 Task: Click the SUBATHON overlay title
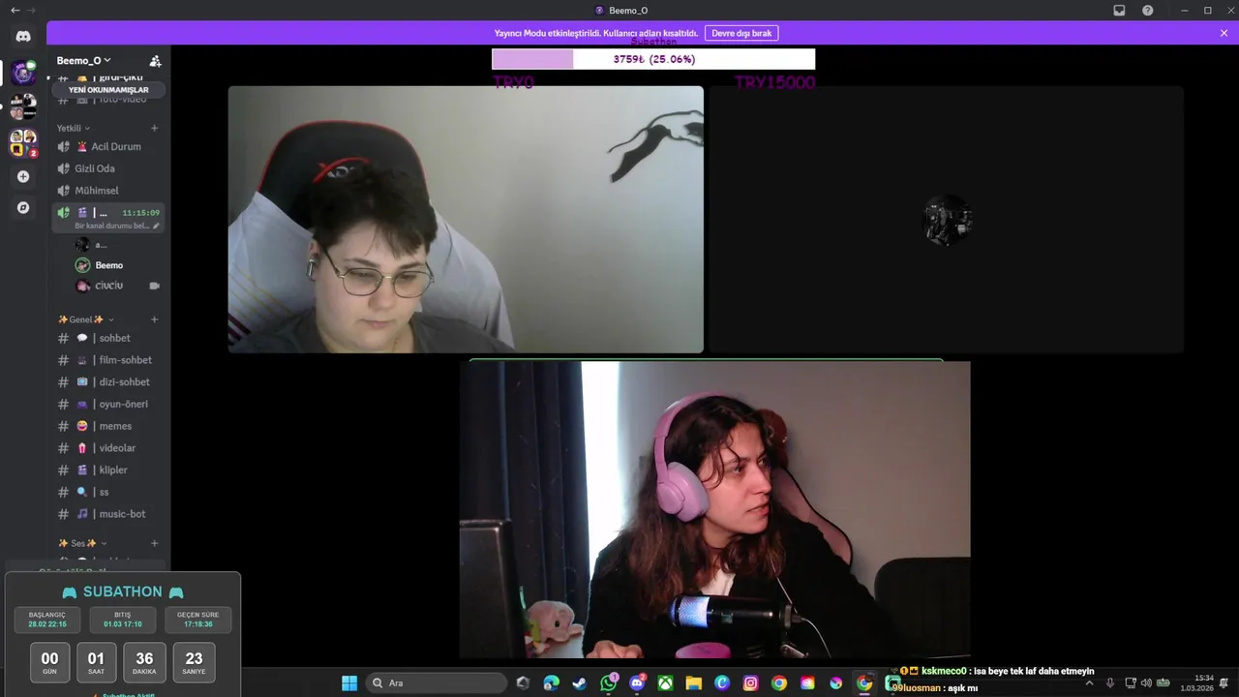(122, 591)
